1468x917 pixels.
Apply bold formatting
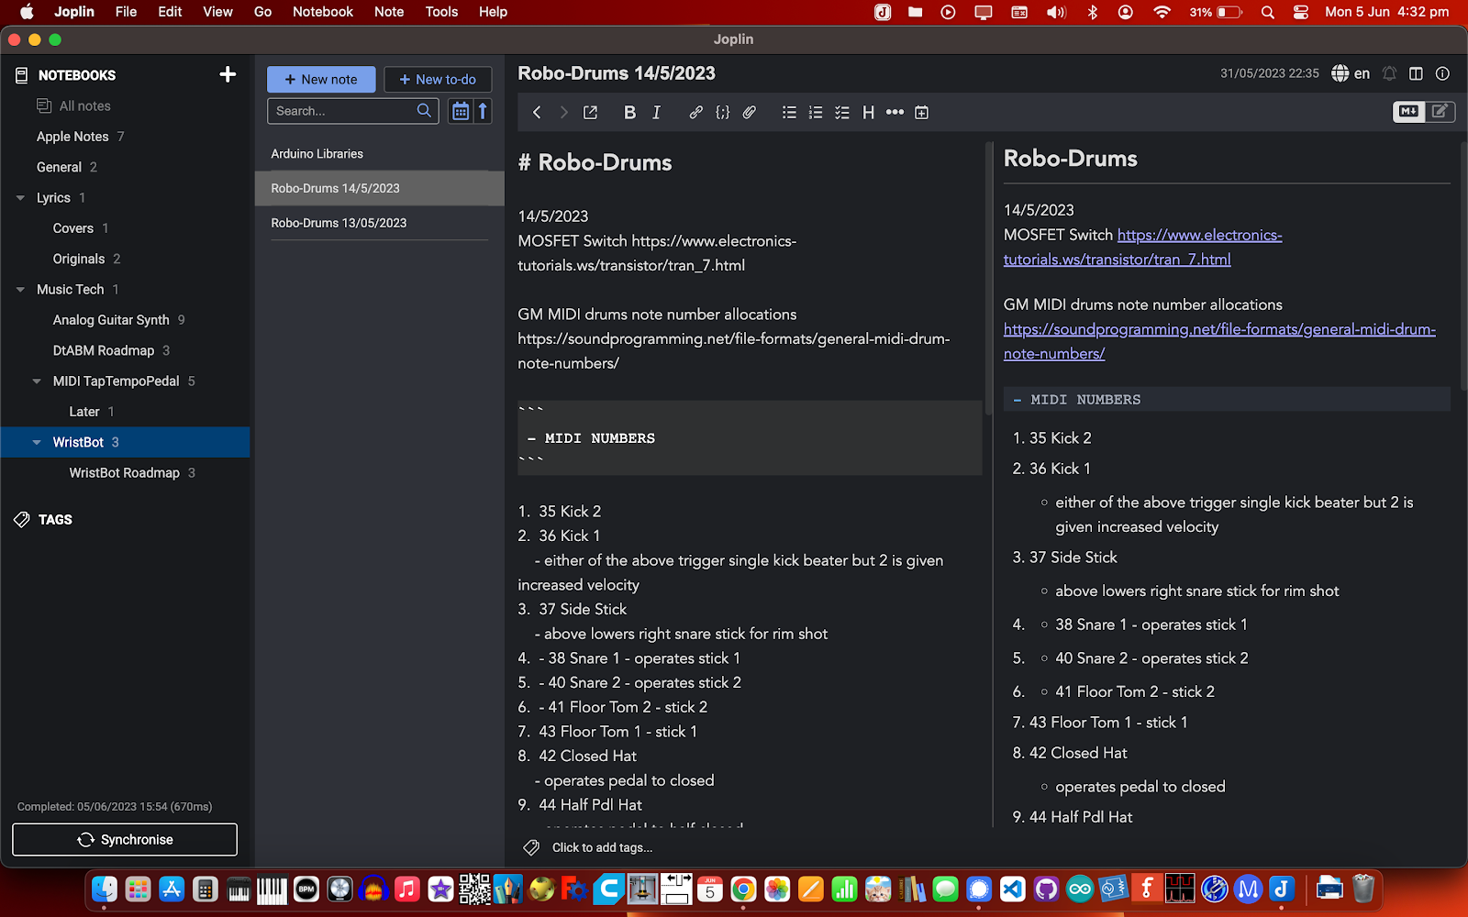(629, 112)
